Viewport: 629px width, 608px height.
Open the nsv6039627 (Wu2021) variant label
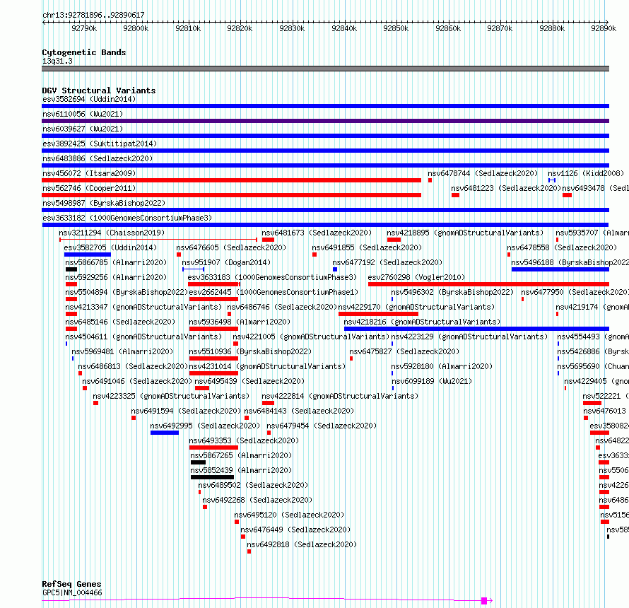pyautogui.click(x=83, y=129)
